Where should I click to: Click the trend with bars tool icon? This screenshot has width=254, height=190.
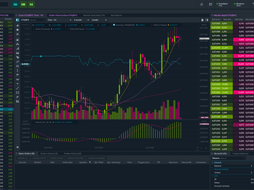pyautogui.click(x=17, y=49)
